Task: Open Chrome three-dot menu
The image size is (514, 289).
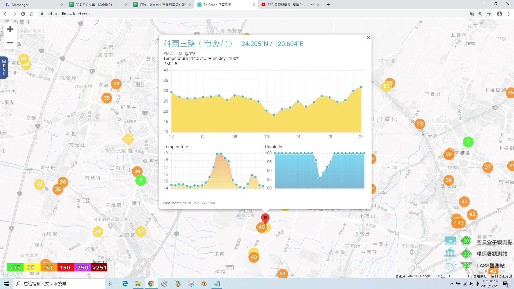Action: [x=508, y=14]
